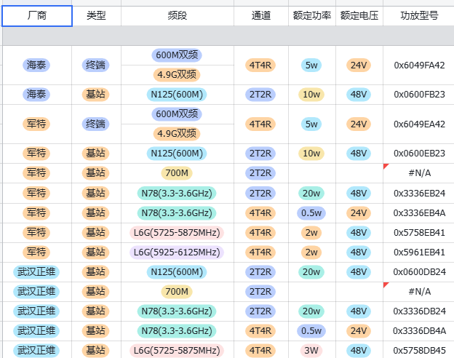Select the 0x3336DB24 model cell

point(419,311)
